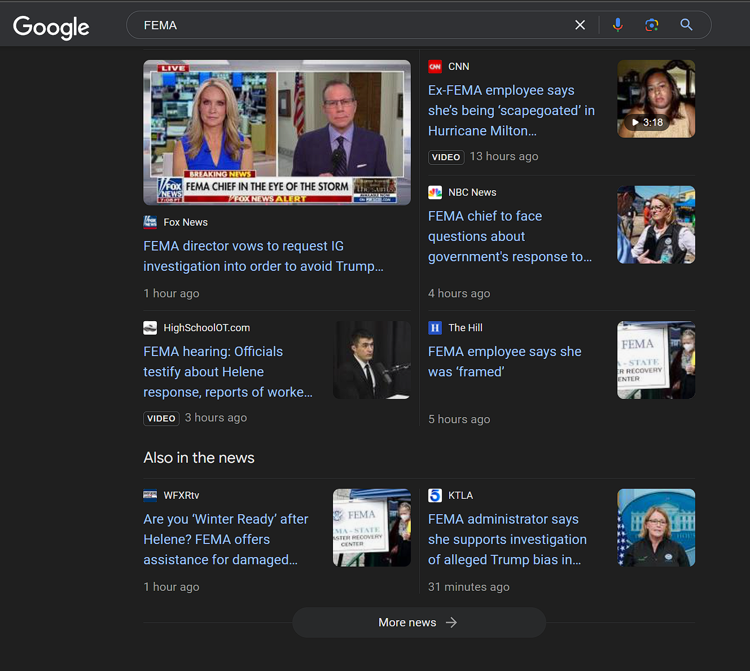Submit search with magnifying glass icon
The image size is (750, 671).
click(x=686, y=25)
